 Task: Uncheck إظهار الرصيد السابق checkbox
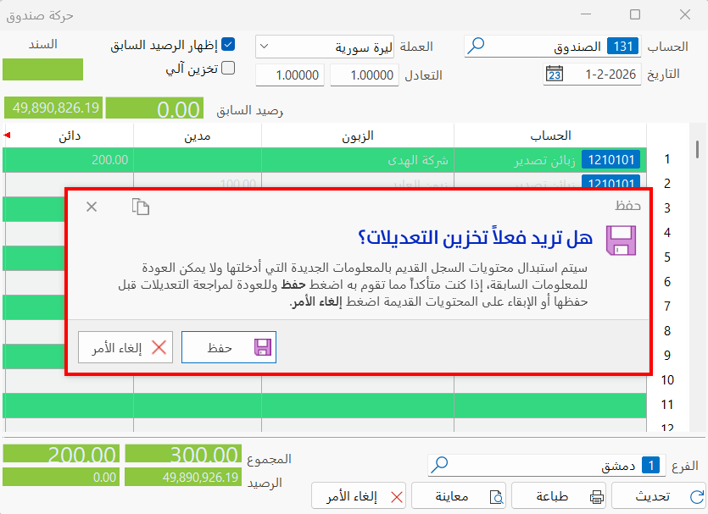228,45
